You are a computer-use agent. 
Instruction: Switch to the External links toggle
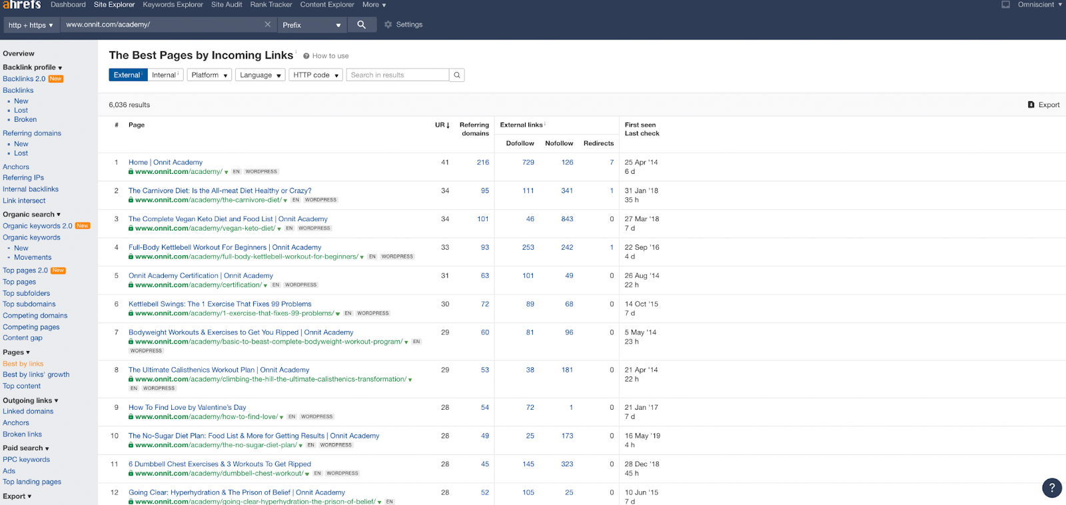pyautogui.click(x=127, y=75)
